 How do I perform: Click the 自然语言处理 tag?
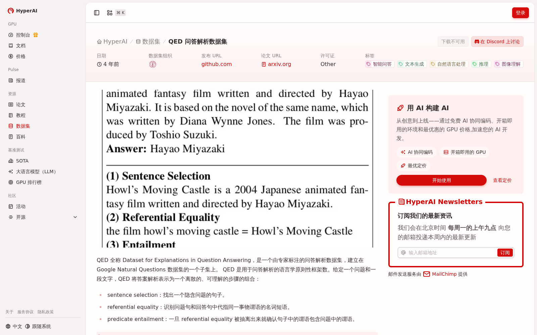click(x=449, y=64)
